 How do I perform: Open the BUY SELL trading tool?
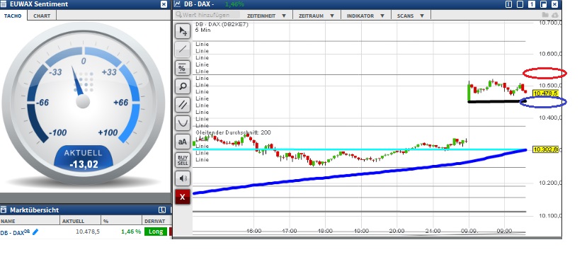(182, 160)
